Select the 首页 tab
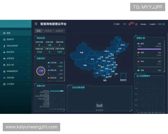 click(x=39, y=31)
